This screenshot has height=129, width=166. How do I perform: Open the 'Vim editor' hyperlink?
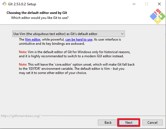(x=33, y=39)
